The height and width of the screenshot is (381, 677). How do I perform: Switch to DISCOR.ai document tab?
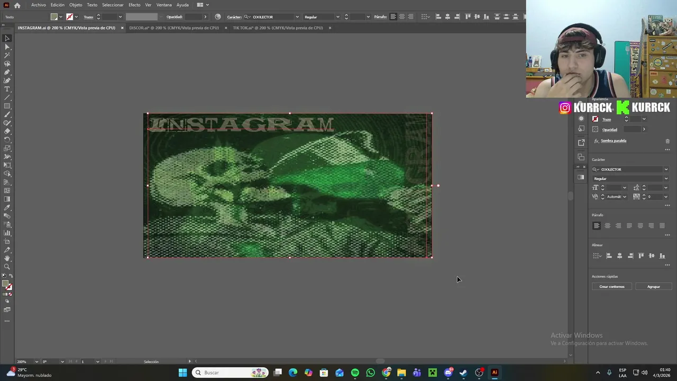click(x=174, y=28)
